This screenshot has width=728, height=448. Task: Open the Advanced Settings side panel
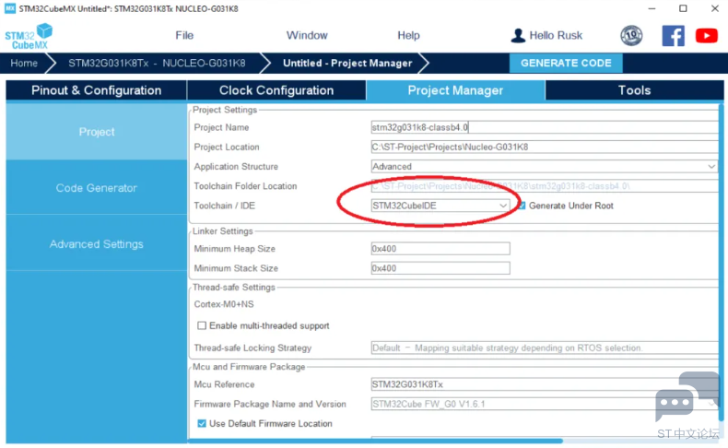coord(96,243)
